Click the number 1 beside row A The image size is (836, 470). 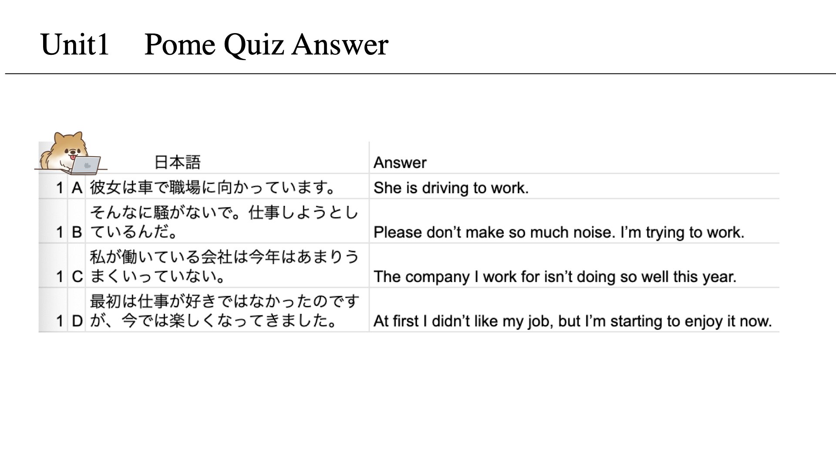(60, 188)
